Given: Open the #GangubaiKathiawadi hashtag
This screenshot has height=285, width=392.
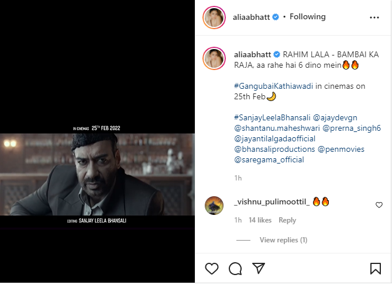Looking at the screenshot, I should [273, 86].
